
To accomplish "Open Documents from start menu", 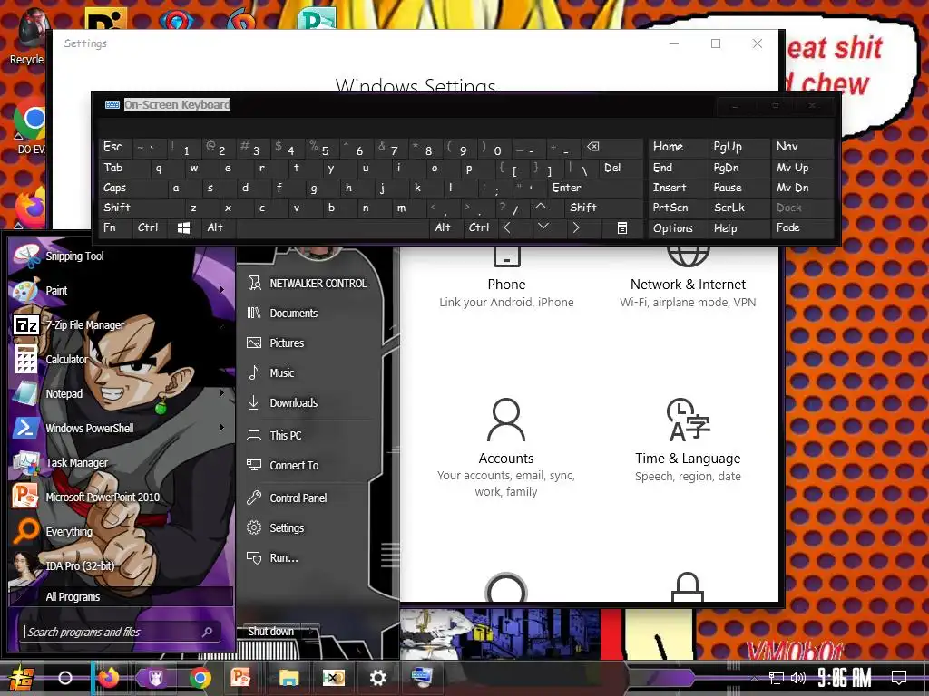I will 307,313.
